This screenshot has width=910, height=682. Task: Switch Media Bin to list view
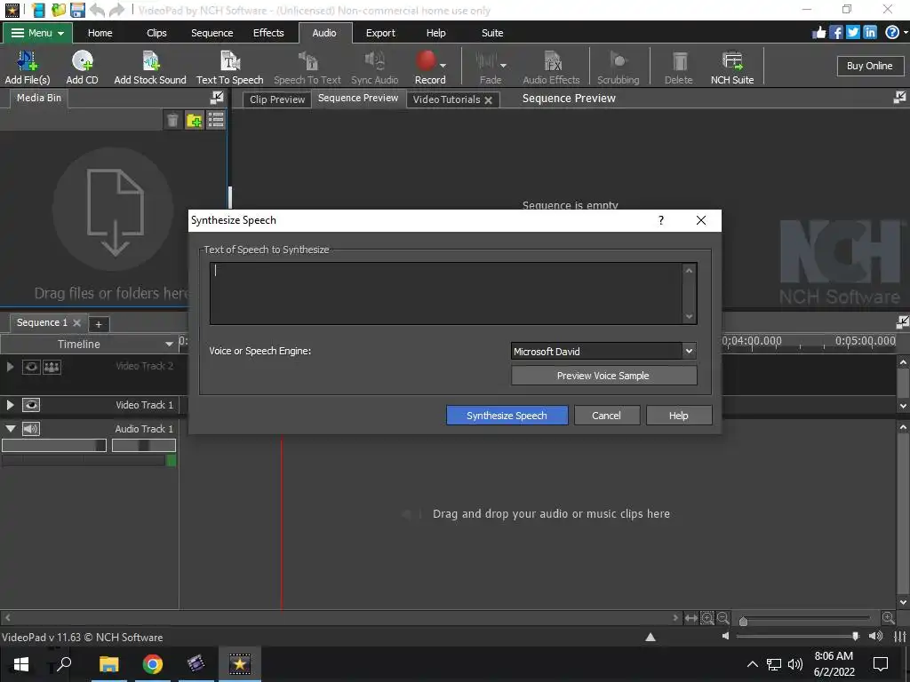click(215, 120)
